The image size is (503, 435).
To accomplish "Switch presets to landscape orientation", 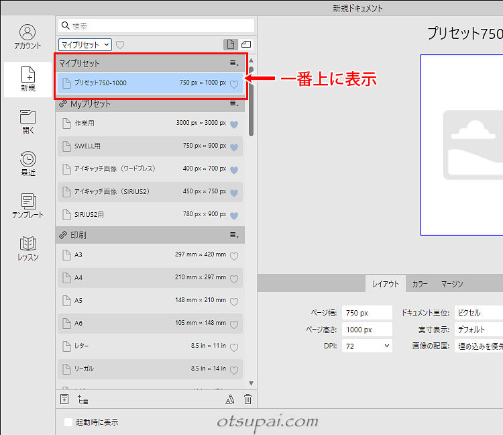I will tap(246, 44).
